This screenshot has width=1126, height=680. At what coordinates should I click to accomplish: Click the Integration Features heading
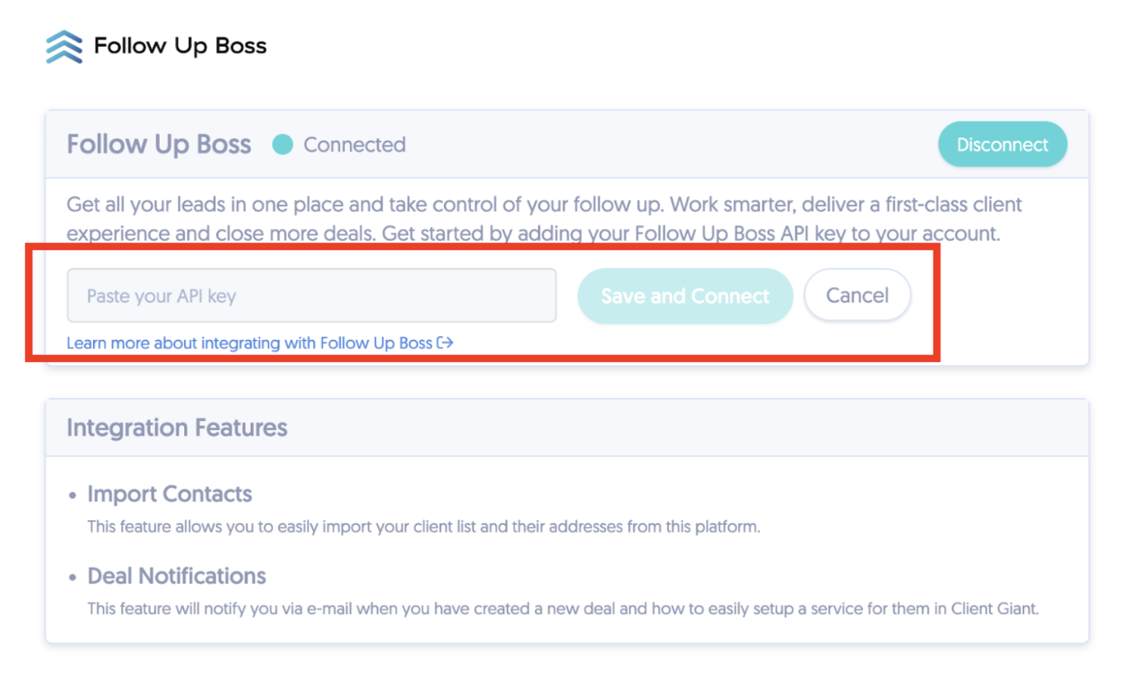coord(177,428)
